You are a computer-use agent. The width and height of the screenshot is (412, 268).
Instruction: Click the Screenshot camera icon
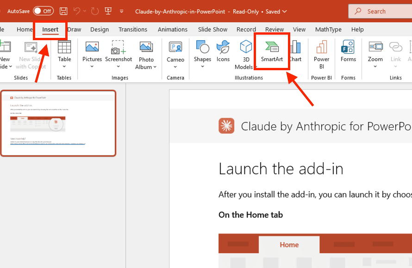point(118,47)
